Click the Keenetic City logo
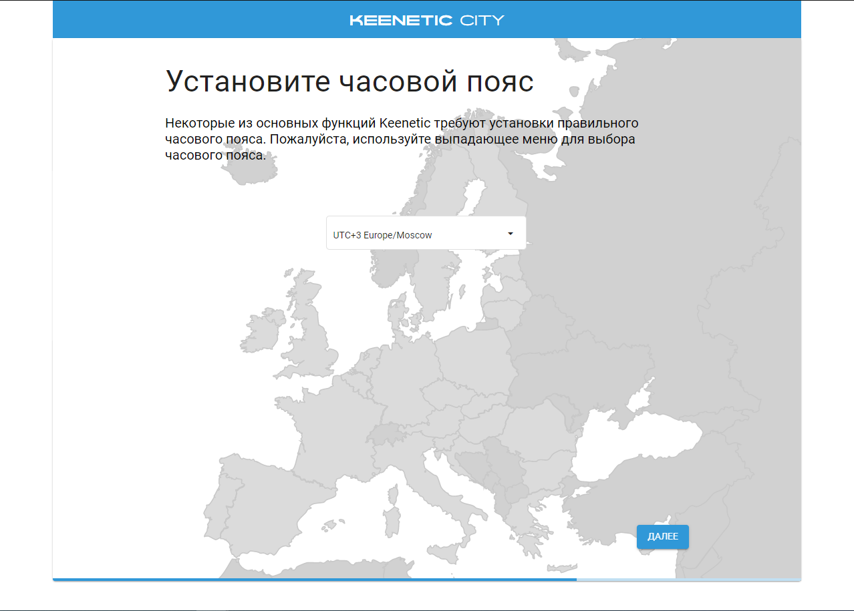 pos(426,20)
